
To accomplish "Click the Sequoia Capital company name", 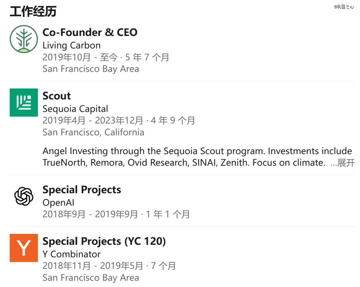I will pyautogui.click(x=75, y=109).
